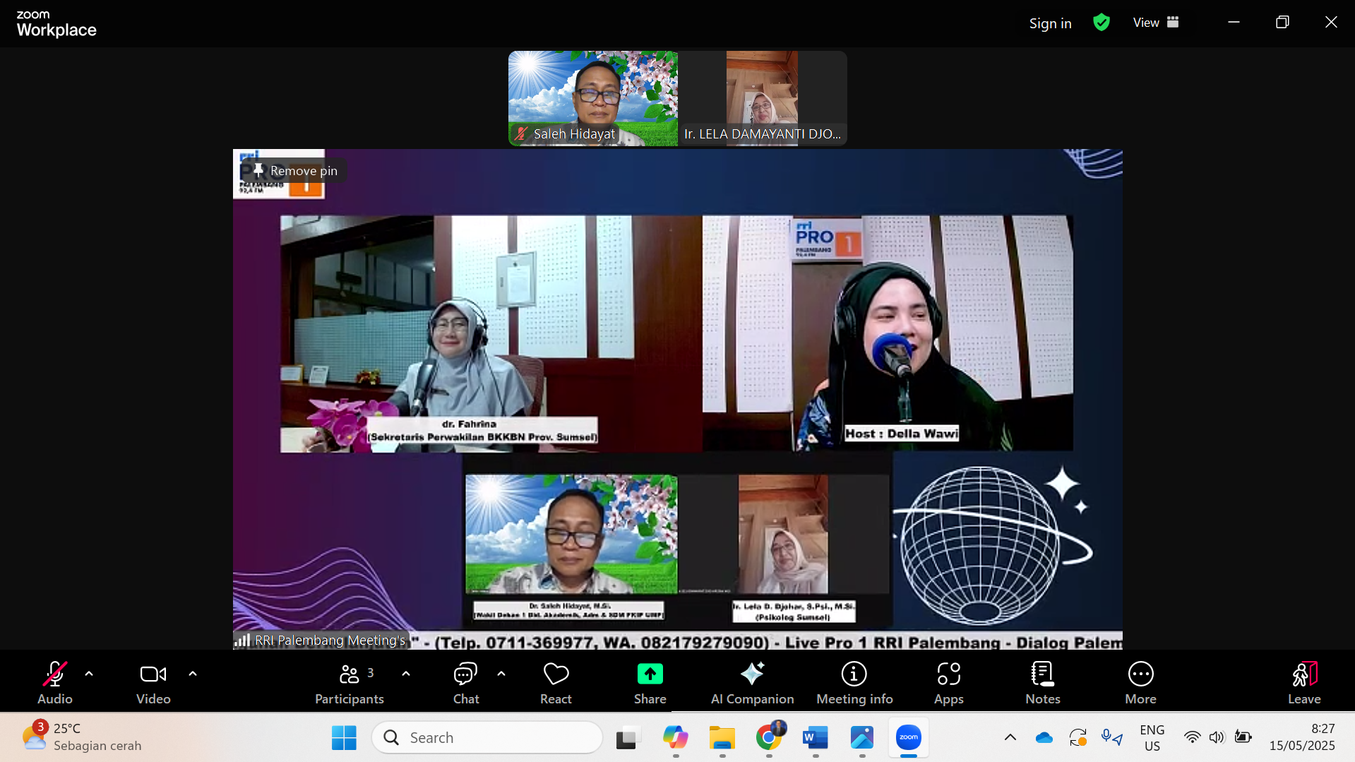Leave the meeting
1355x762 pixels.
point(1303,682)
